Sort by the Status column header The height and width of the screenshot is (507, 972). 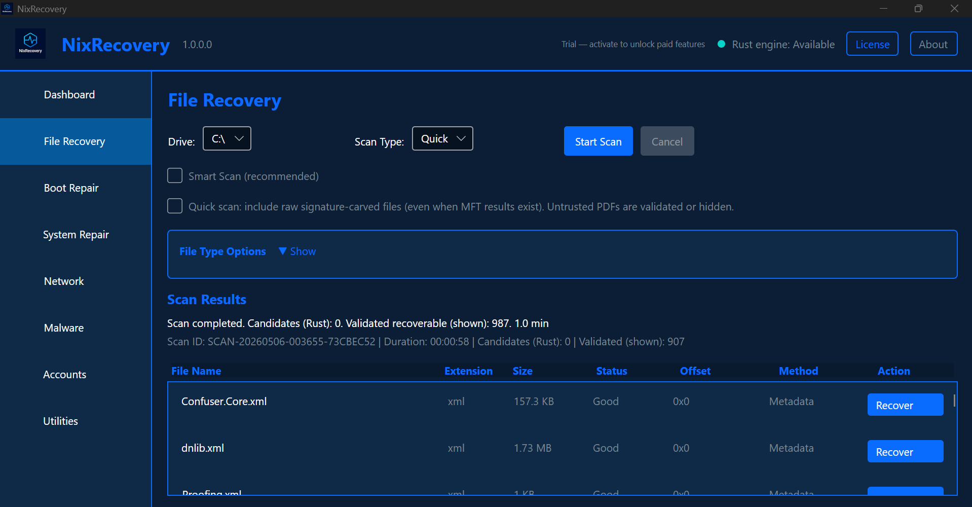click(x=612, y=371)
